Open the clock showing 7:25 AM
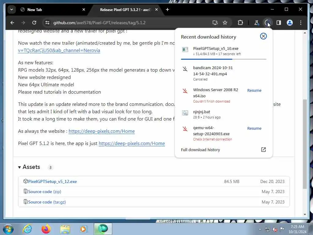Screen dimensions: 313x235 (297, 229)
